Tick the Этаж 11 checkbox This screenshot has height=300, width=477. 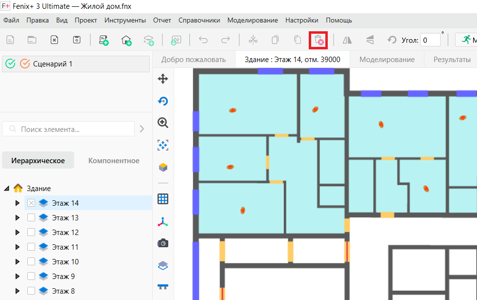pyautogui.click(x=31, y=247)
